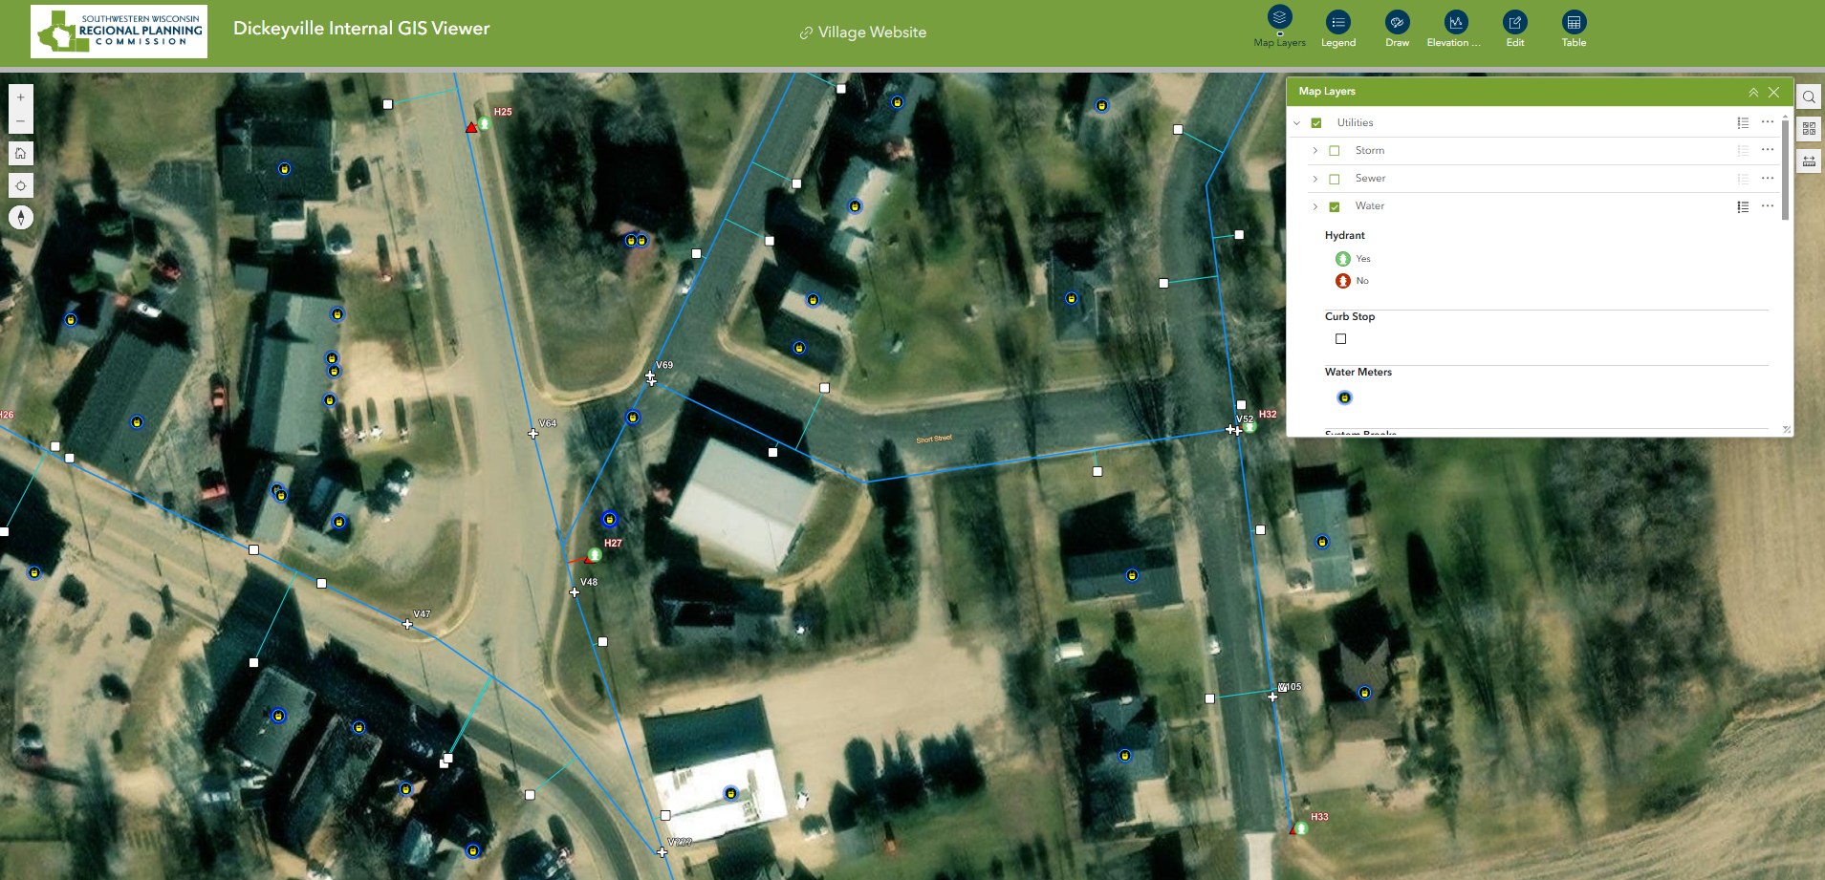
Task: Open options menu for Utilities layer
Action: coord(1768,122)
